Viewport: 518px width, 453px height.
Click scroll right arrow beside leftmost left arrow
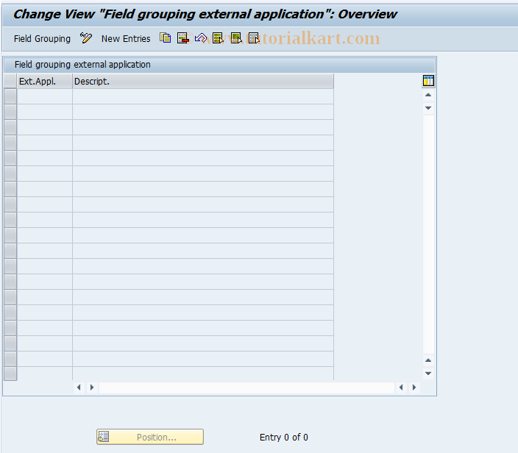92,388
